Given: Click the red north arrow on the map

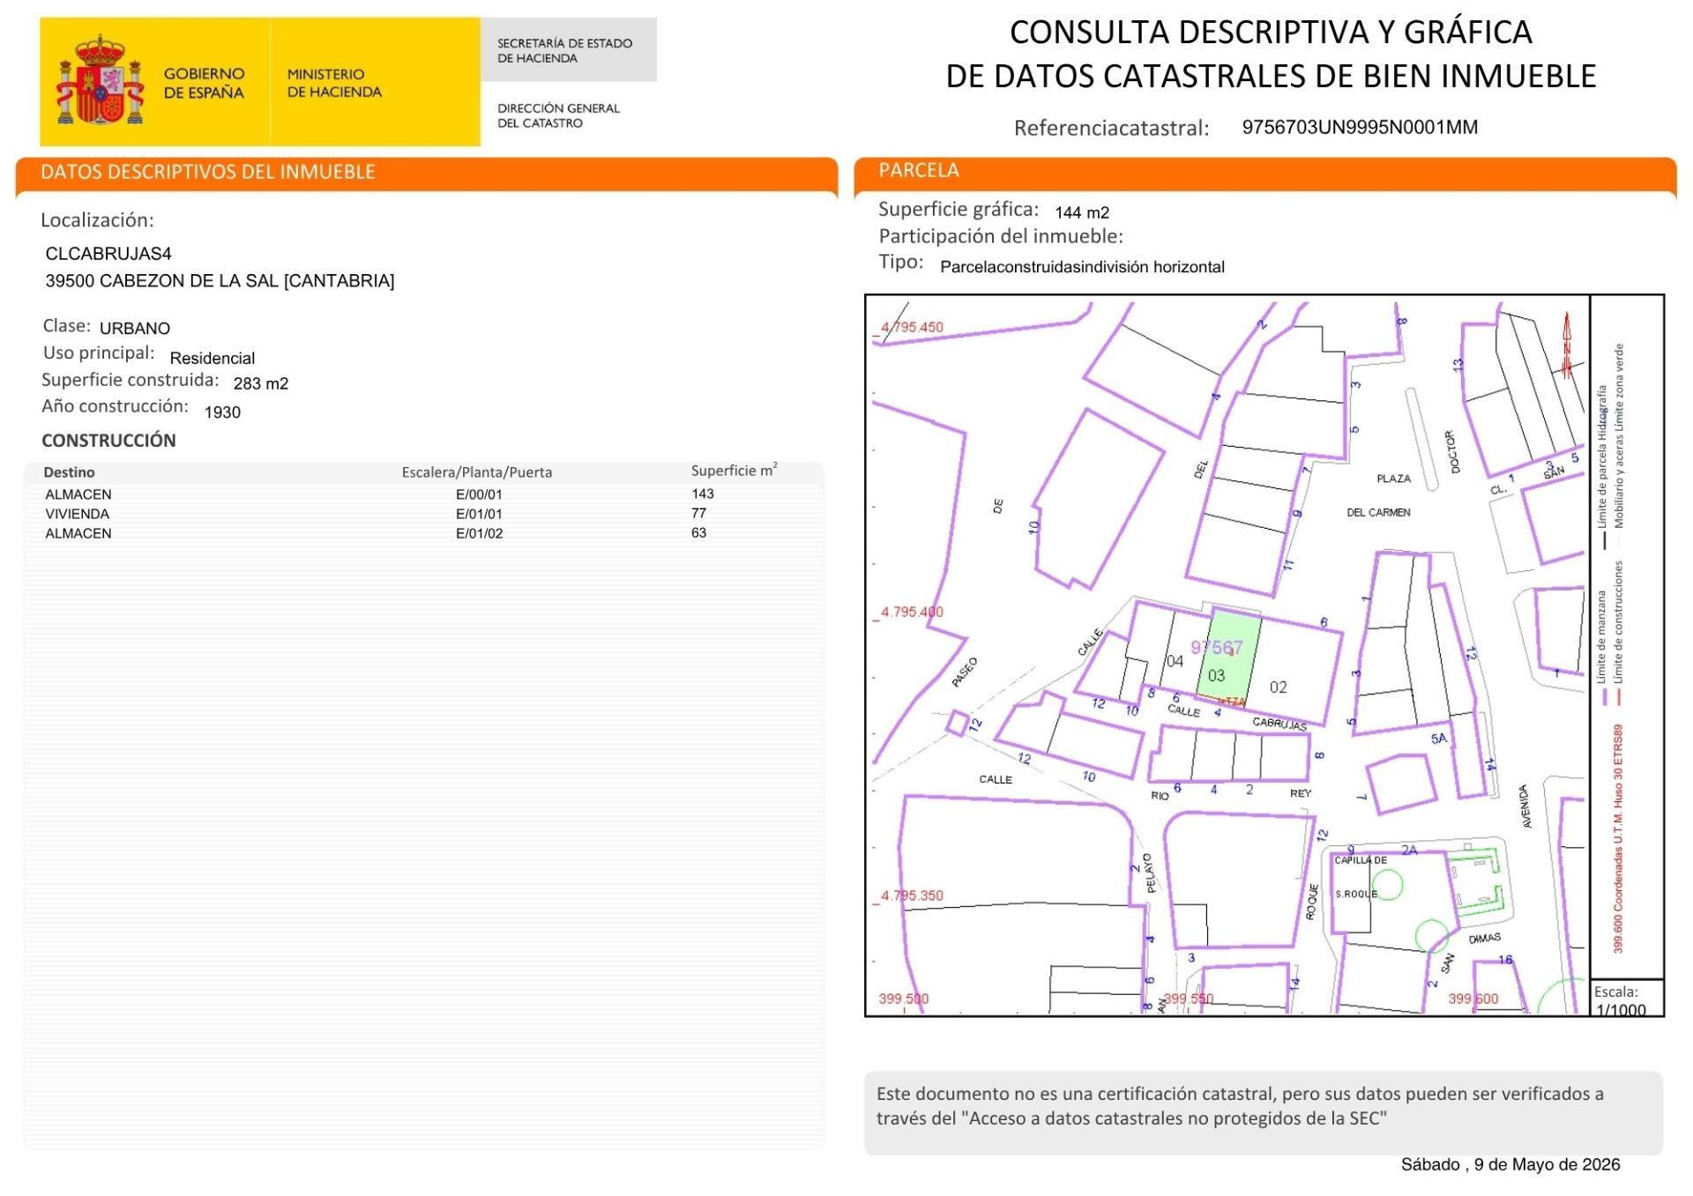Looking at the screenshot, I should [1567, 345].
